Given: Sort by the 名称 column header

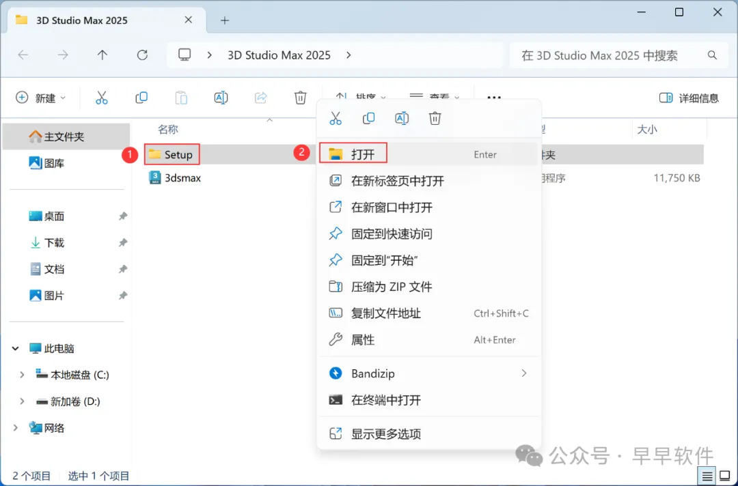Looking at the screenshot, I should pos(167,129).
